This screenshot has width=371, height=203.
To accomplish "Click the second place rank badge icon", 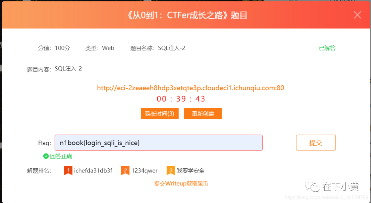I will point(125,171).
